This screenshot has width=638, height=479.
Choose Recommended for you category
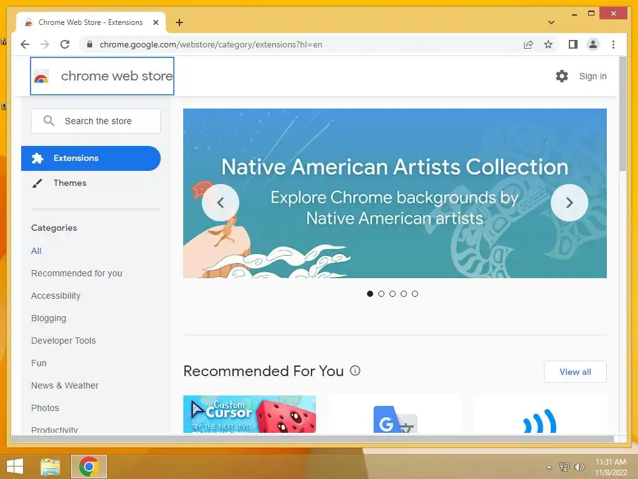point(77,273)
